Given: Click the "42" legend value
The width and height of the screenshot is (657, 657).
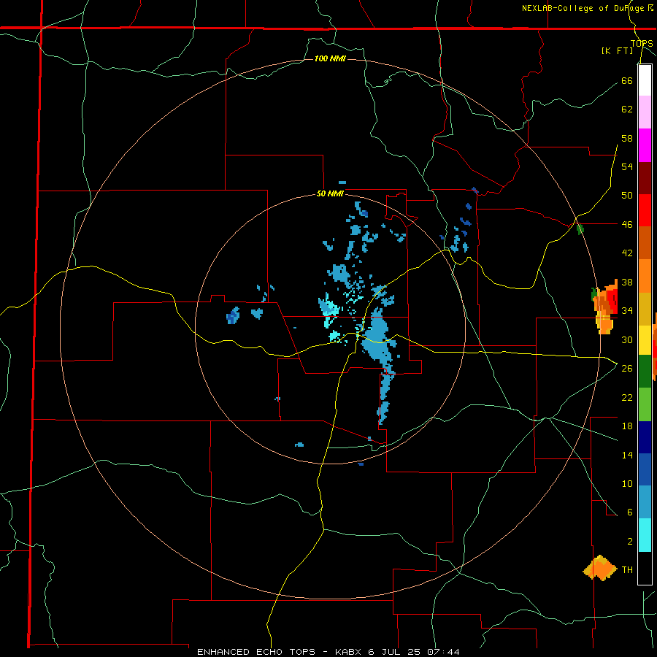Looking at the screenshot, I should click(627, 253).
